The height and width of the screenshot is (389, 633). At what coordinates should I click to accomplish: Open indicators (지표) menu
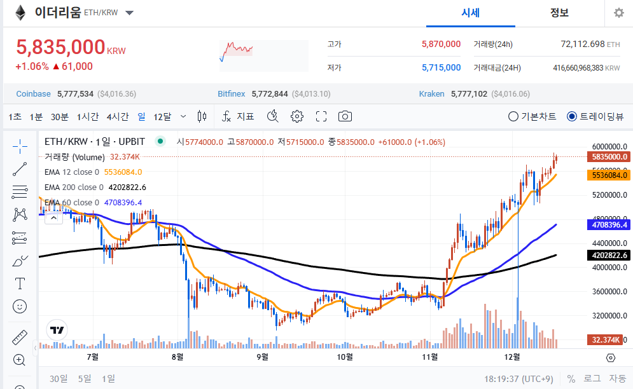(238, 116)
